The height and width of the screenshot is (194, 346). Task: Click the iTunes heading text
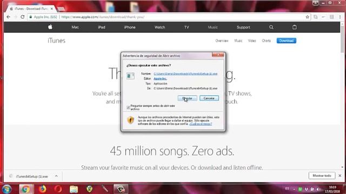click(x=56, y=40)
